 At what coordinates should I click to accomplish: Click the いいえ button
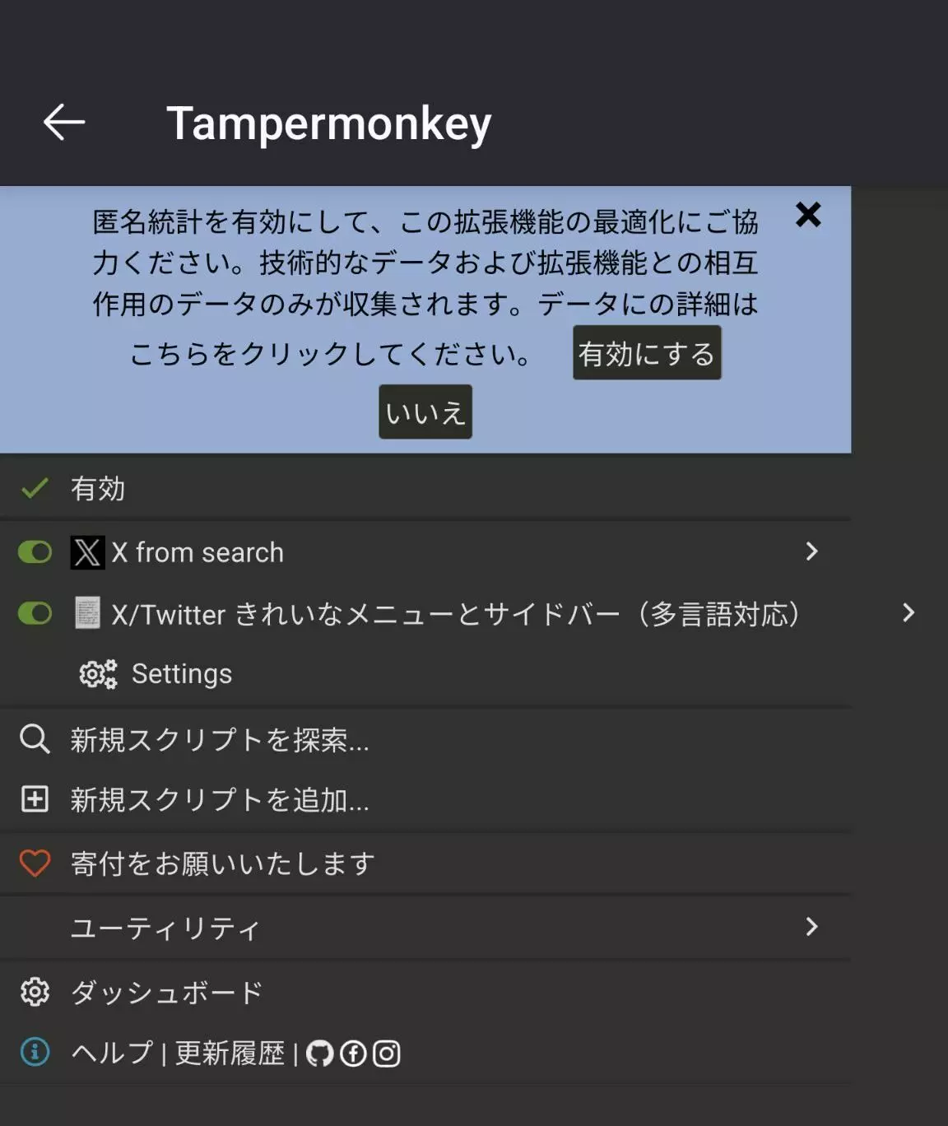pyautogui.click(x=425, y=412)
